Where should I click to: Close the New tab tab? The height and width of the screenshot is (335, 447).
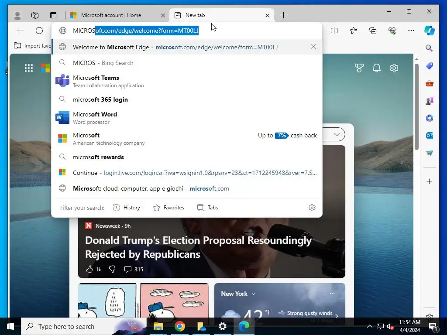pyautogui.click(x=267, y=15)
